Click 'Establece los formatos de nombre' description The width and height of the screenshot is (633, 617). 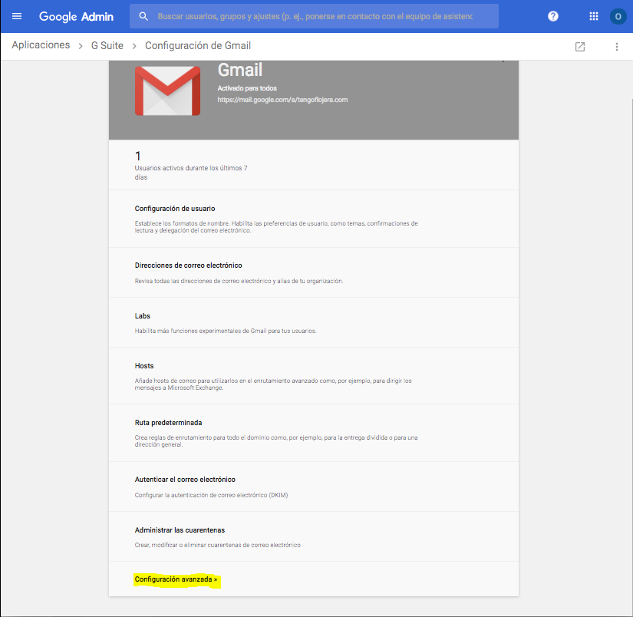[x=276, y=227]
